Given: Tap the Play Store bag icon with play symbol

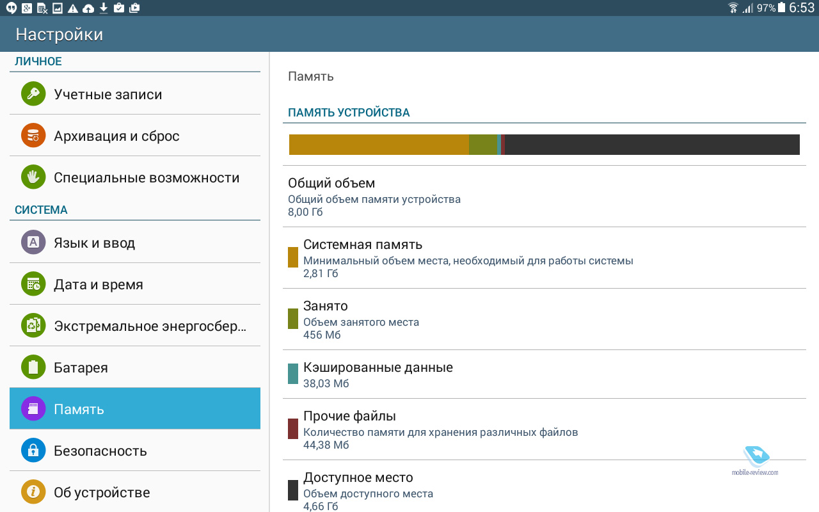Looking at the screenshot, I should click(134, 8).
